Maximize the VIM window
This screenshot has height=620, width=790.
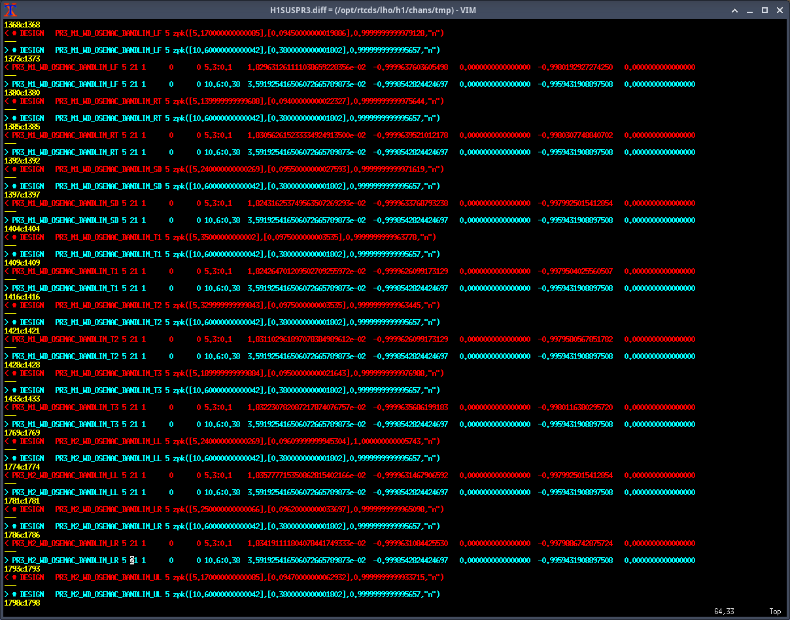tap(764, 10)
